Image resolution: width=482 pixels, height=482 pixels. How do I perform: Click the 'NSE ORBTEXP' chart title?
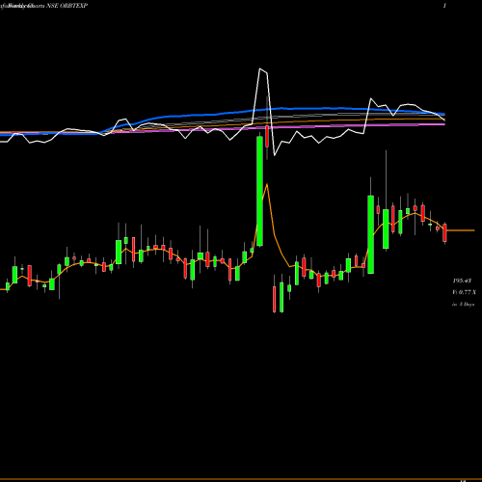coord(67,6)
